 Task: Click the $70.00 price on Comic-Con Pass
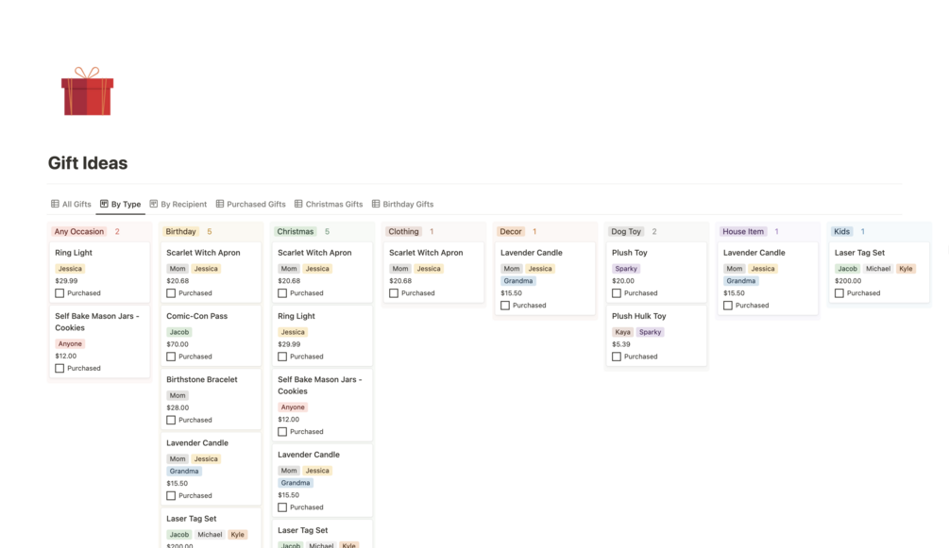coord(178,344)
